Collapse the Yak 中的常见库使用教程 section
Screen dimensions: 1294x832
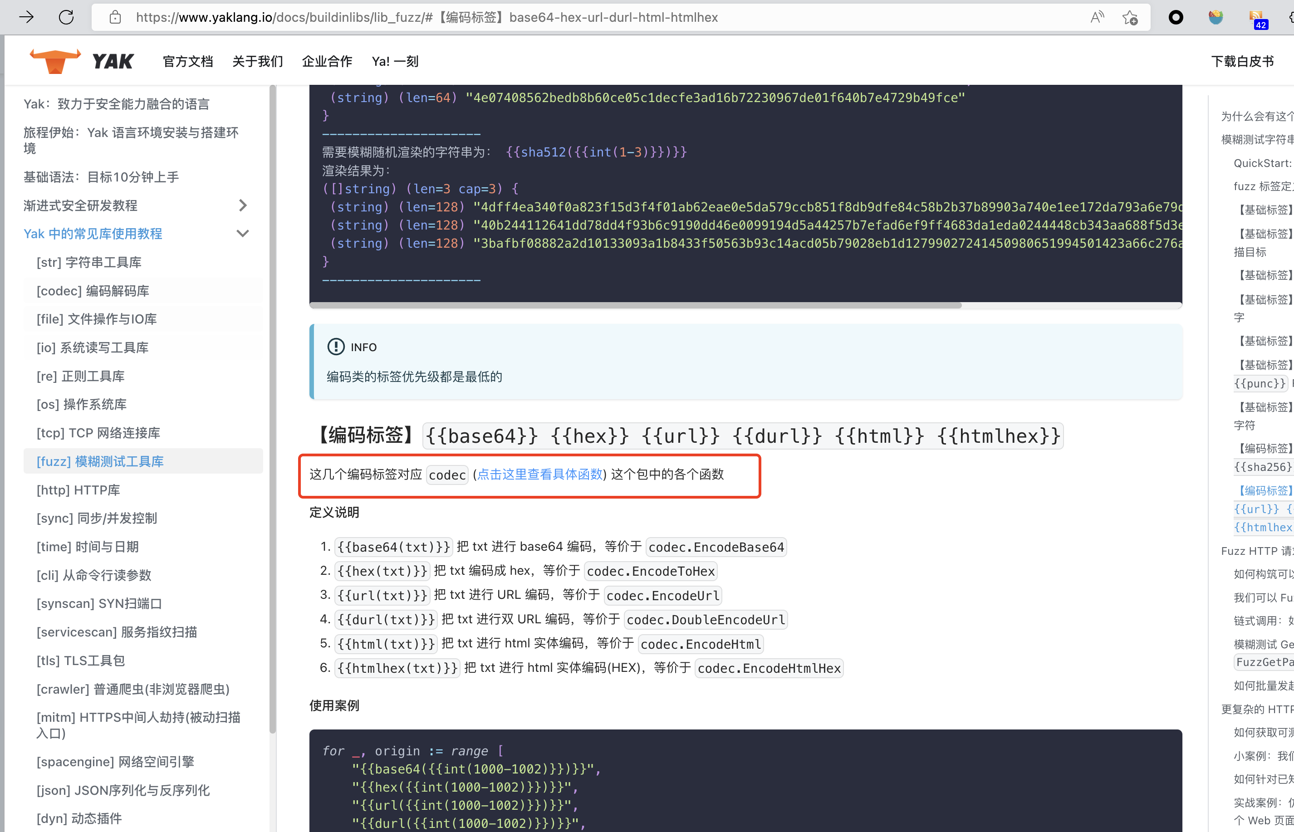pos(243,233)
